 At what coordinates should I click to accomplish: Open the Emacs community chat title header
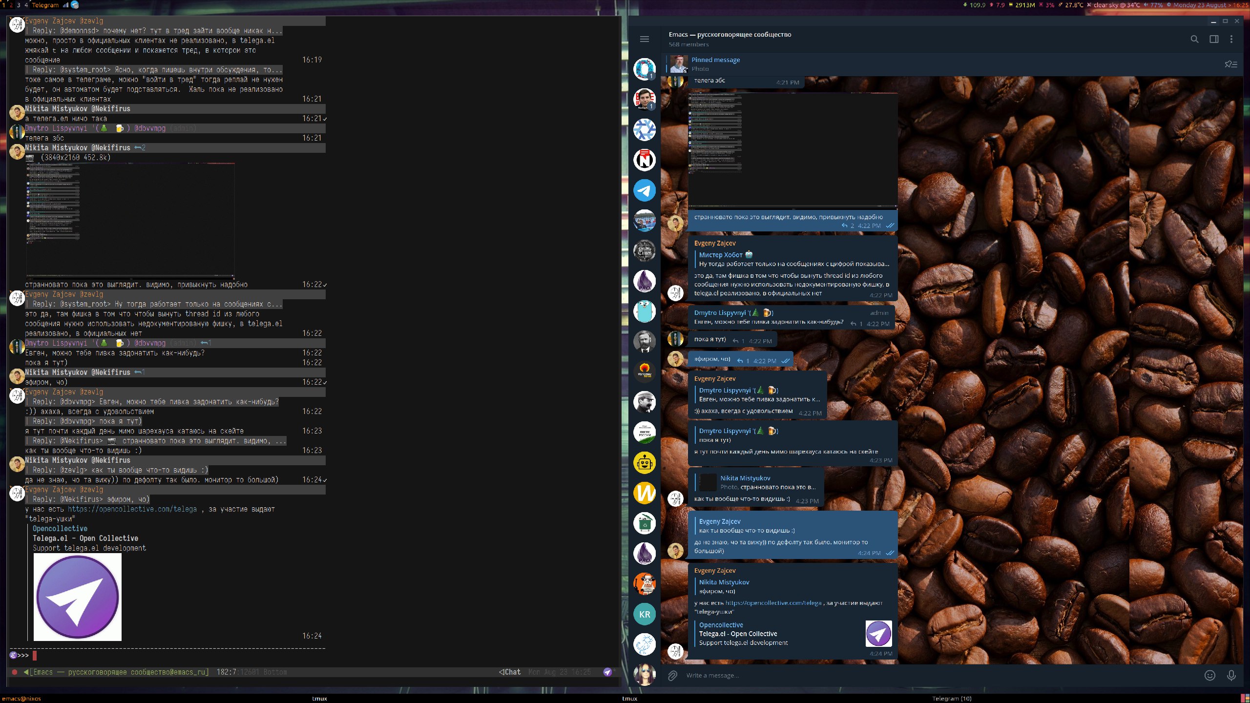click(x=730, y=35)
